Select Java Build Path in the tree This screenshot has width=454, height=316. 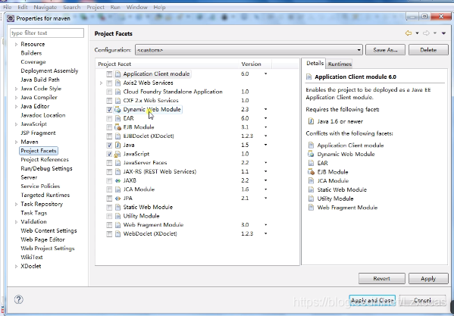tap(40, 80)
